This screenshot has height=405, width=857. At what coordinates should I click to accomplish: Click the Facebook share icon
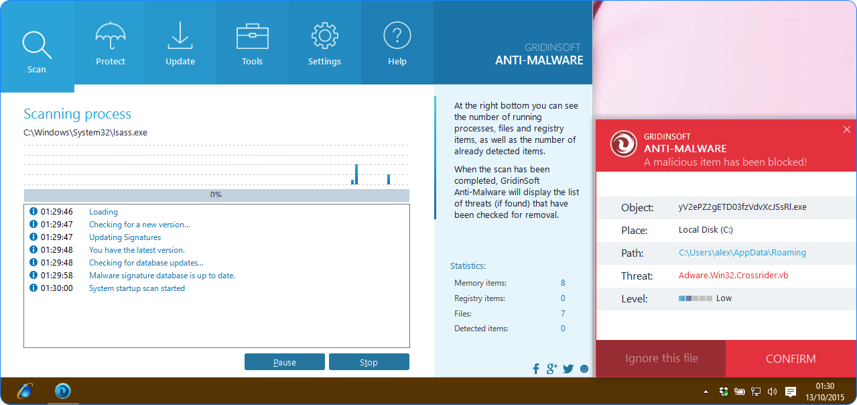tap(536, 368)
